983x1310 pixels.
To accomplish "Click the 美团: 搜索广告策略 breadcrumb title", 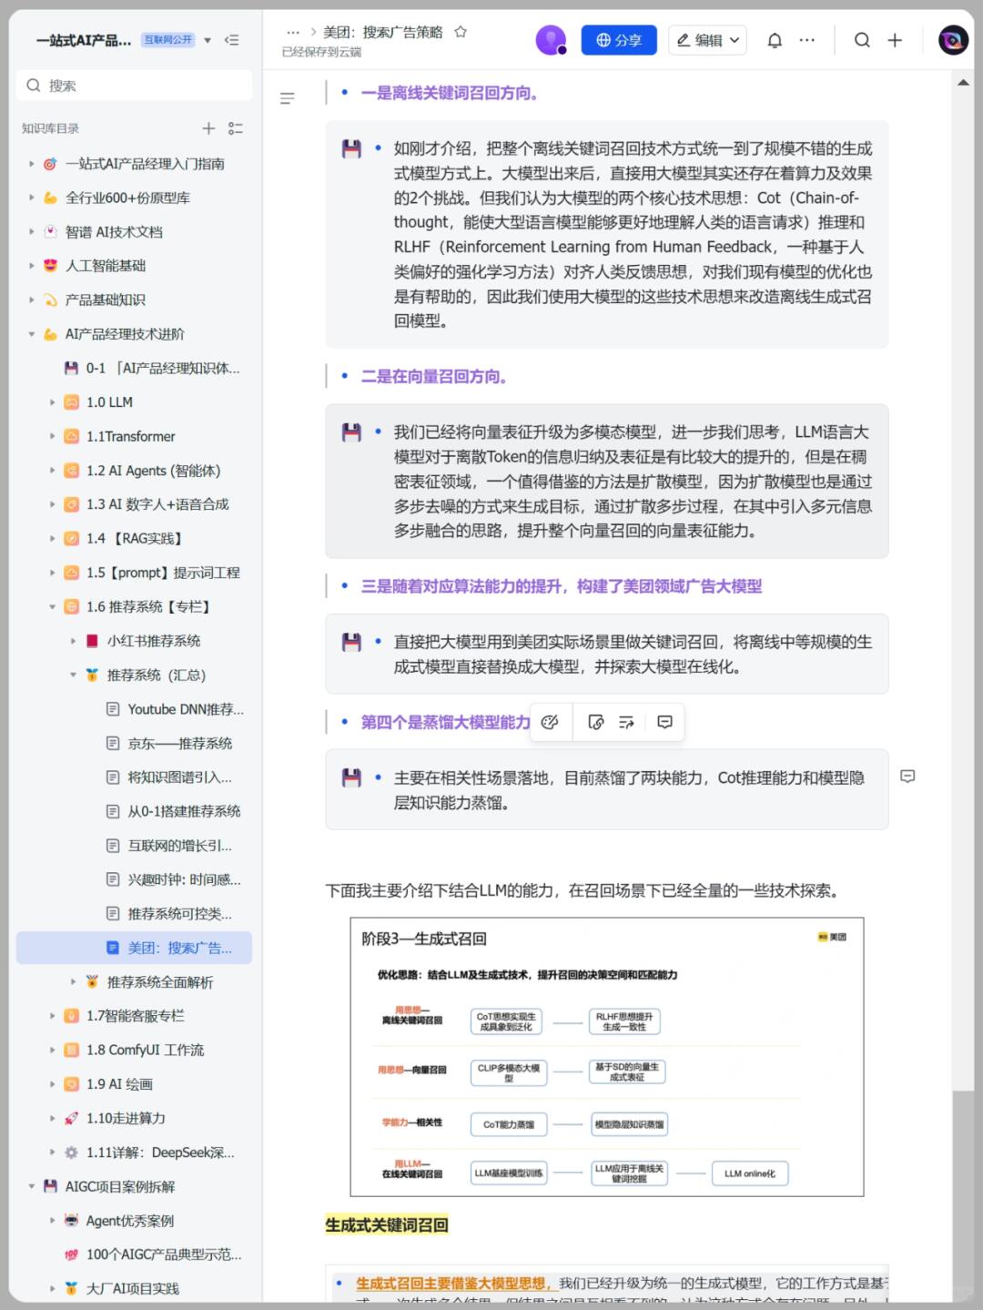I will click(x=383, y=32).
